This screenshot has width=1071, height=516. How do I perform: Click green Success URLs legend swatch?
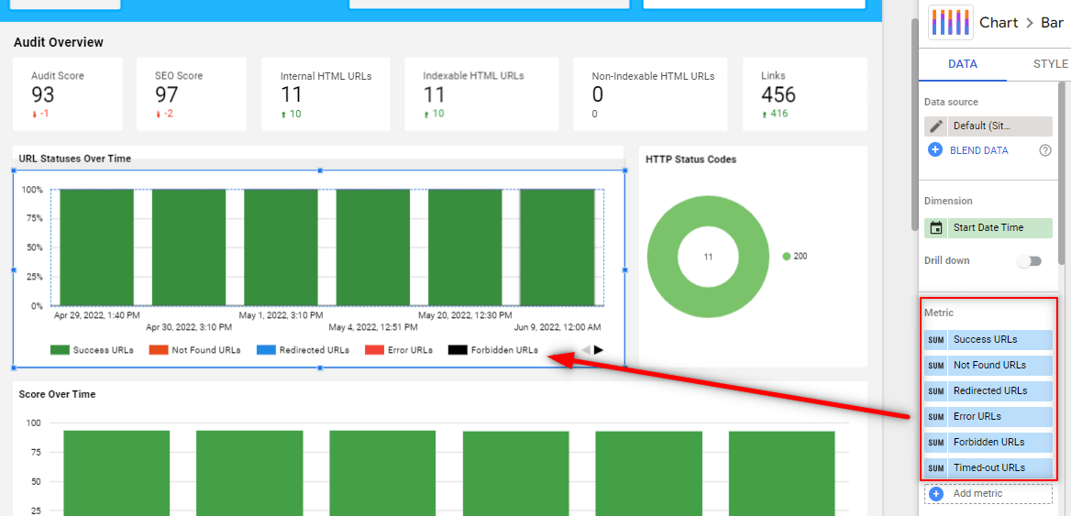61,350
